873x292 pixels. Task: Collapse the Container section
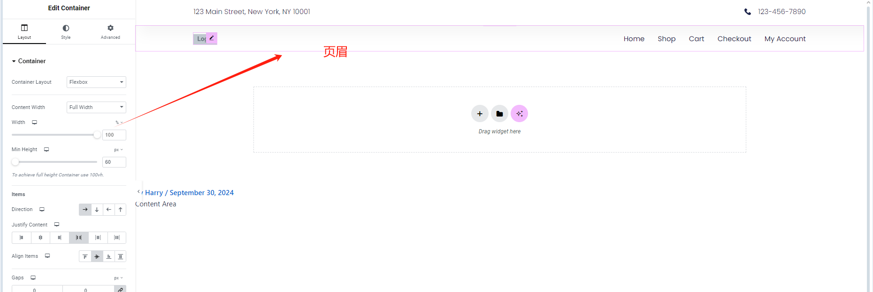(x=29, y=61)
